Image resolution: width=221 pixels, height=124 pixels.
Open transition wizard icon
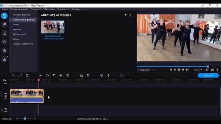pyautogui.click(x=81, y=75)
